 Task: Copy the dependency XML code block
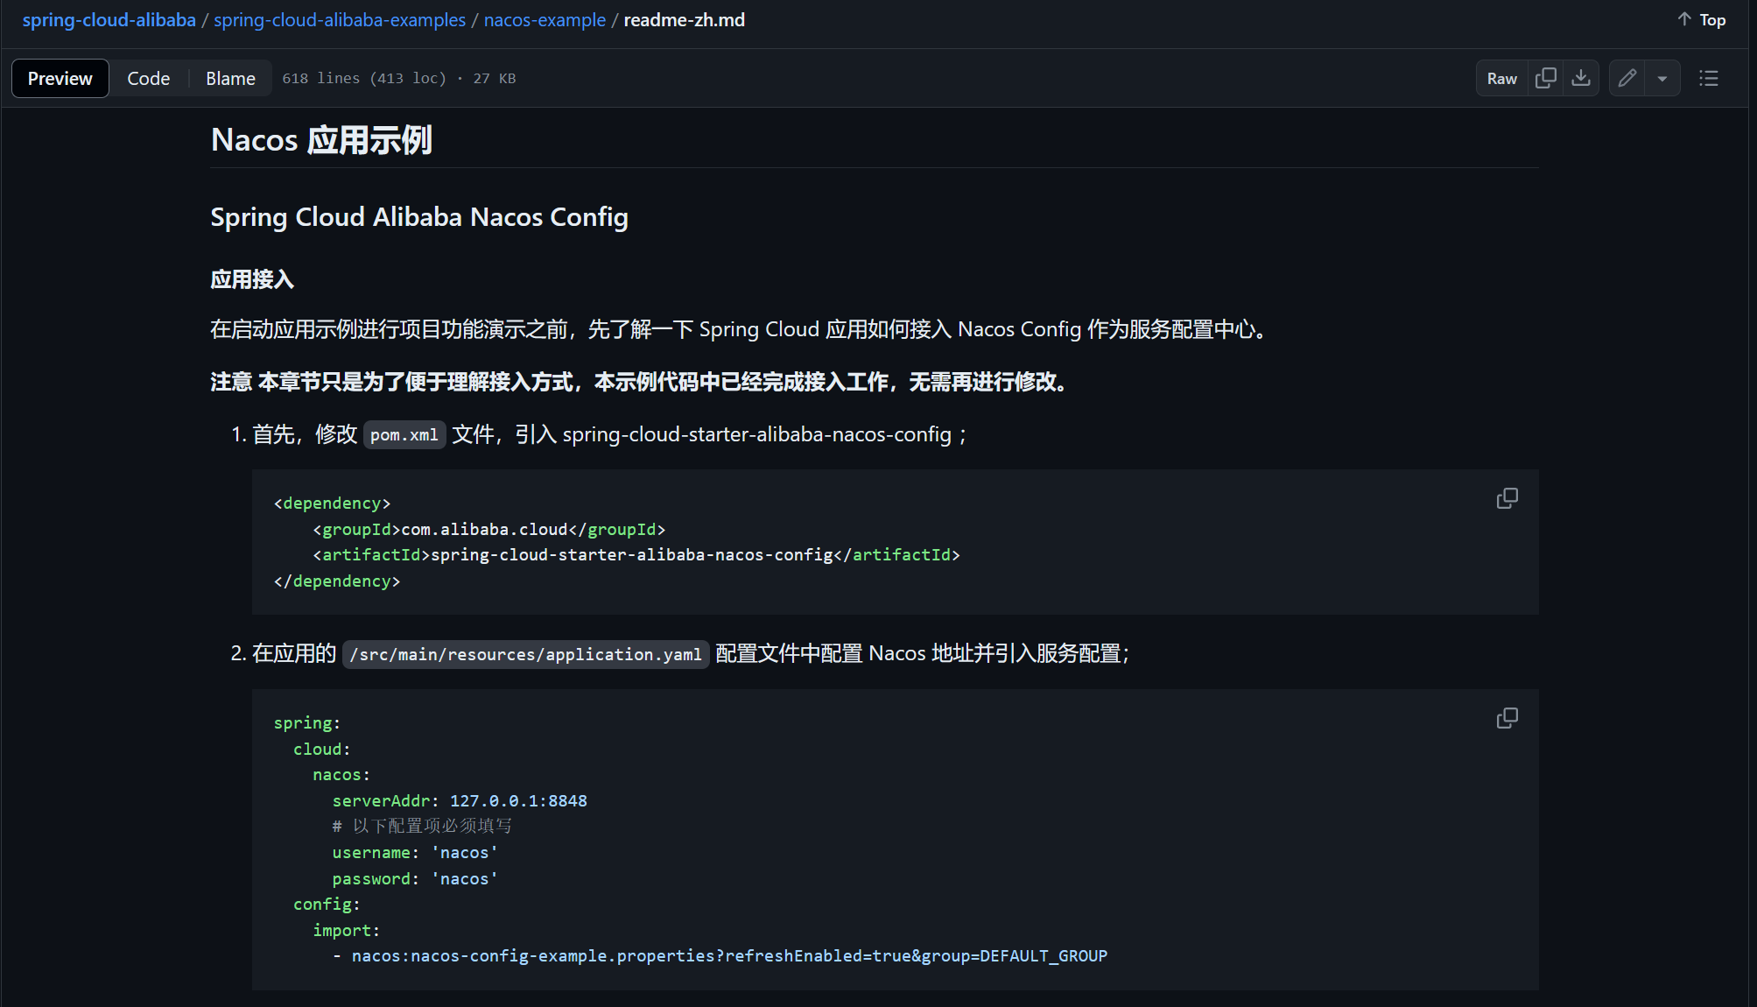(1507, 498)
